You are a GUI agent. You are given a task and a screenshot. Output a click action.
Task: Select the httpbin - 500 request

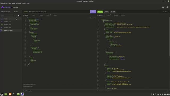tap(11, 27)
